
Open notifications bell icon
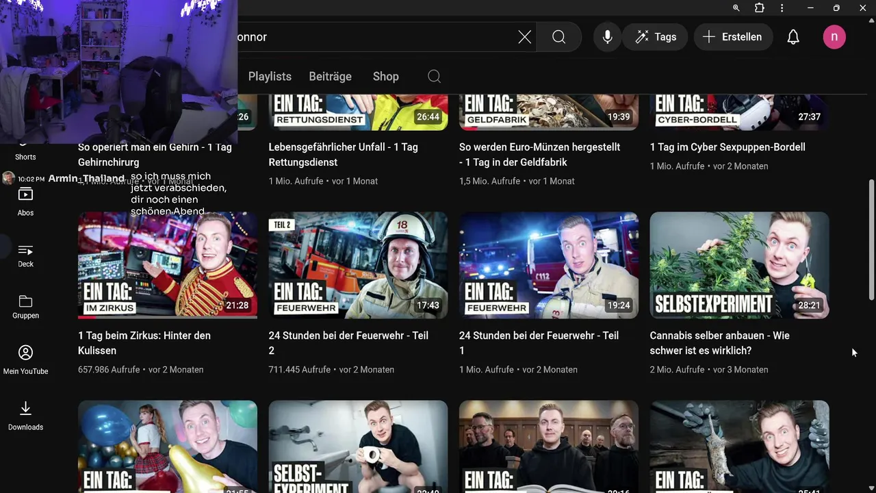793,37
